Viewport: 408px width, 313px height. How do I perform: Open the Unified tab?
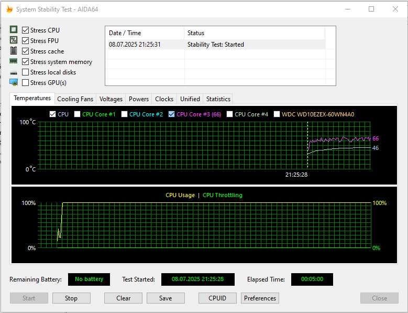pos(190,99)
